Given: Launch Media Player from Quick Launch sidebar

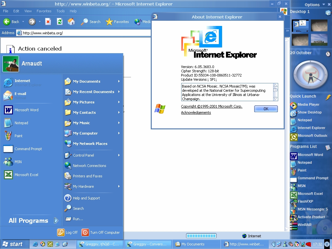Looking at the screenshot, I should pos(308,104).
